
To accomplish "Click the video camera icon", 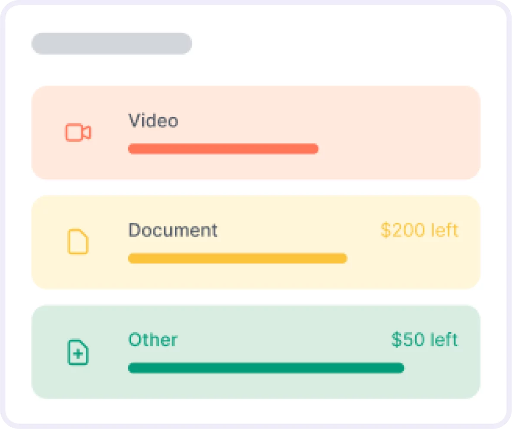I will pyautogui.click(x=78, y=132).
